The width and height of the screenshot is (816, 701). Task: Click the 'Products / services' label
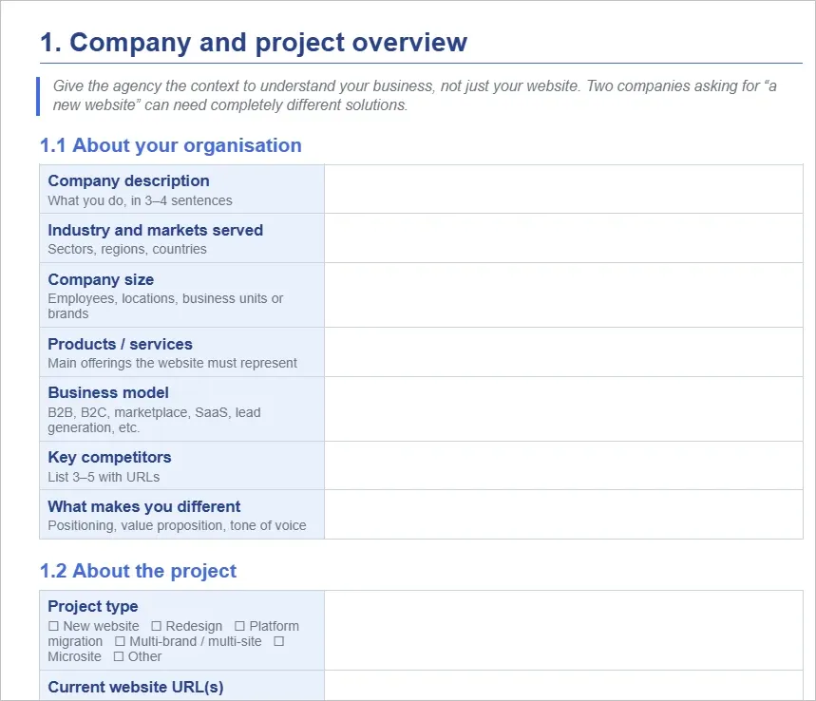pos(121,344)
